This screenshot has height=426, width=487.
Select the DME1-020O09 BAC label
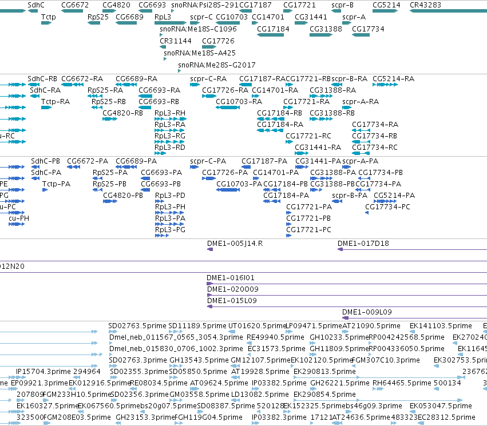tap(233, 289)
